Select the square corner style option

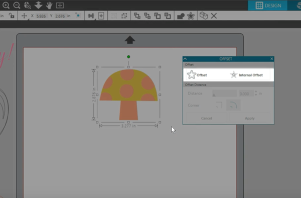[219, 105]
